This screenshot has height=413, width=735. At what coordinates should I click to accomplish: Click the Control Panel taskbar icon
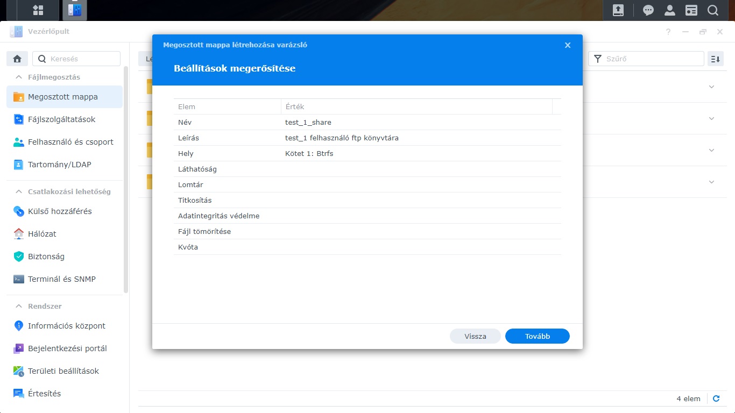pyautogui.click(x=74, y=10)
